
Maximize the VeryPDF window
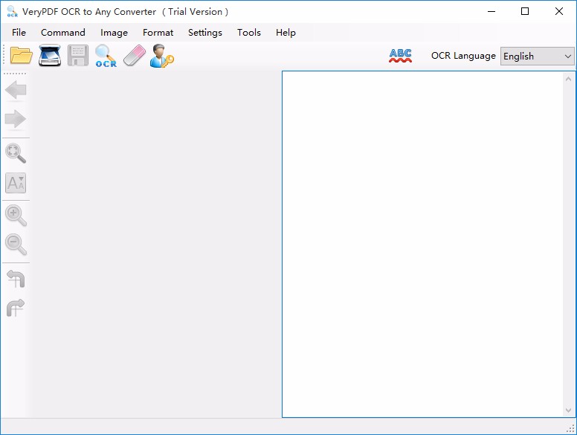coord(525,11)
